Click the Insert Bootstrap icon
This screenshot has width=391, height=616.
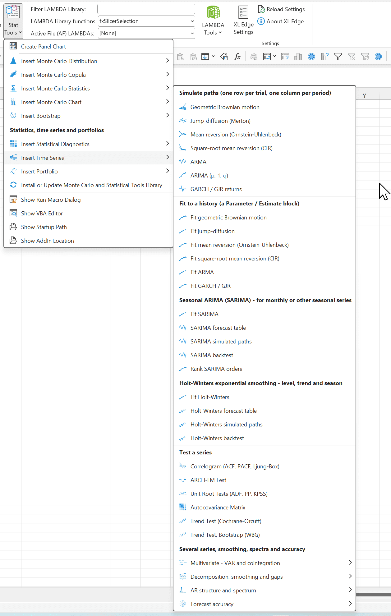click(x=13, y=116)
